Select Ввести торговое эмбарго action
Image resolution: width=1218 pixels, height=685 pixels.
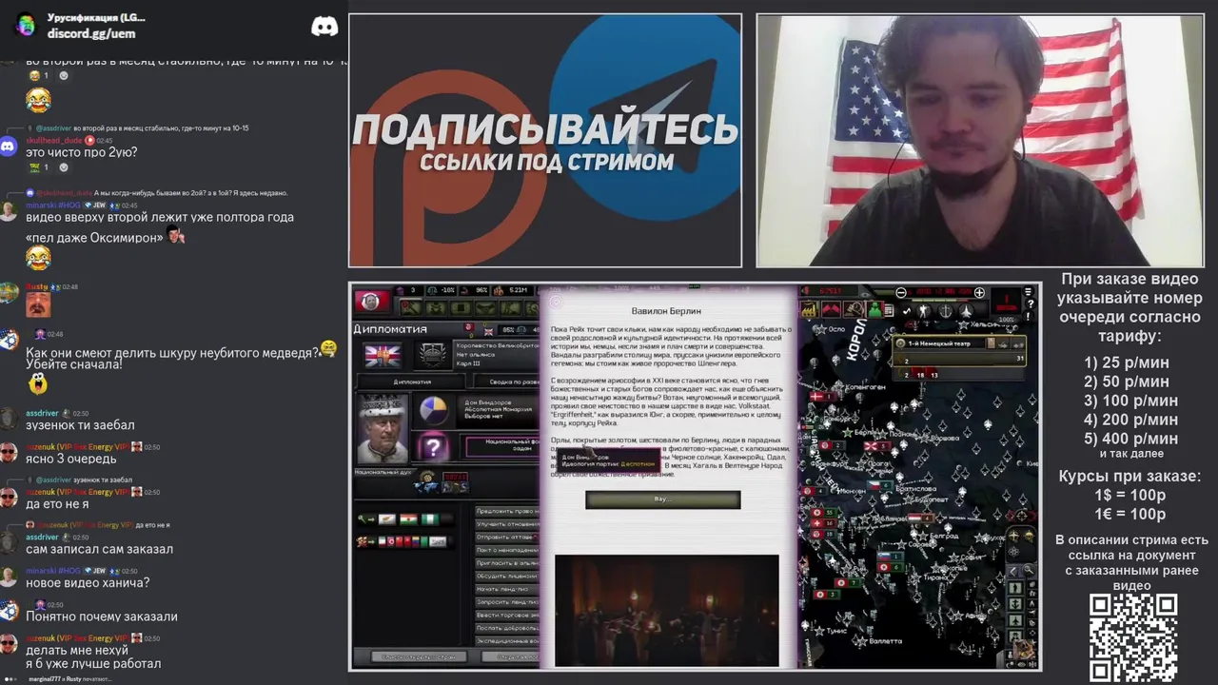pyautogui.click(x=507, y=615)
